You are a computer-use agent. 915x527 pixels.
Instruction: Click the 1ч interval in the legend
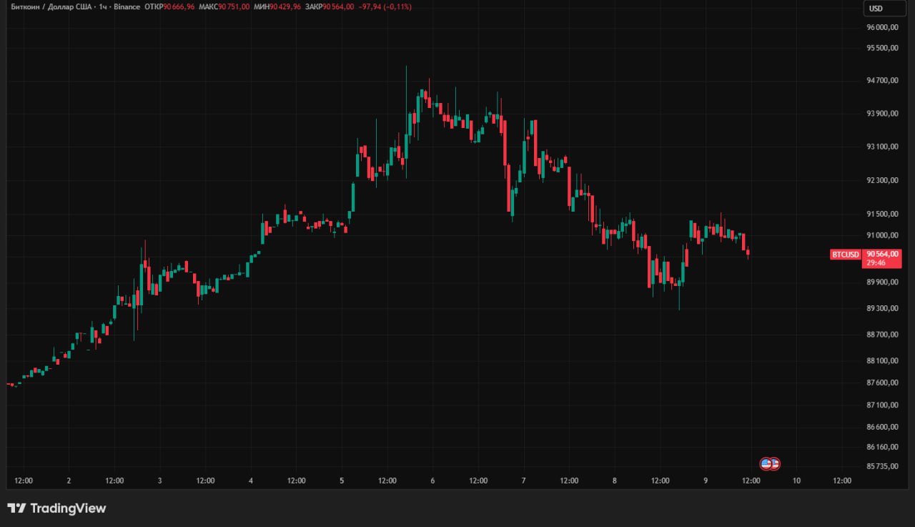pos(103,6)
